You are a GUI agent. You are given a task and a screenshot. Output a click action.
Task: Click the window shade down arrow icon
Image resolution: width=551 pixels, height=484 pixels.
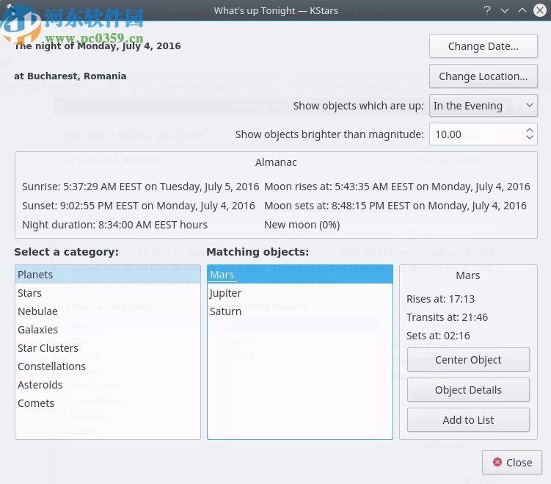coord(505,10)
